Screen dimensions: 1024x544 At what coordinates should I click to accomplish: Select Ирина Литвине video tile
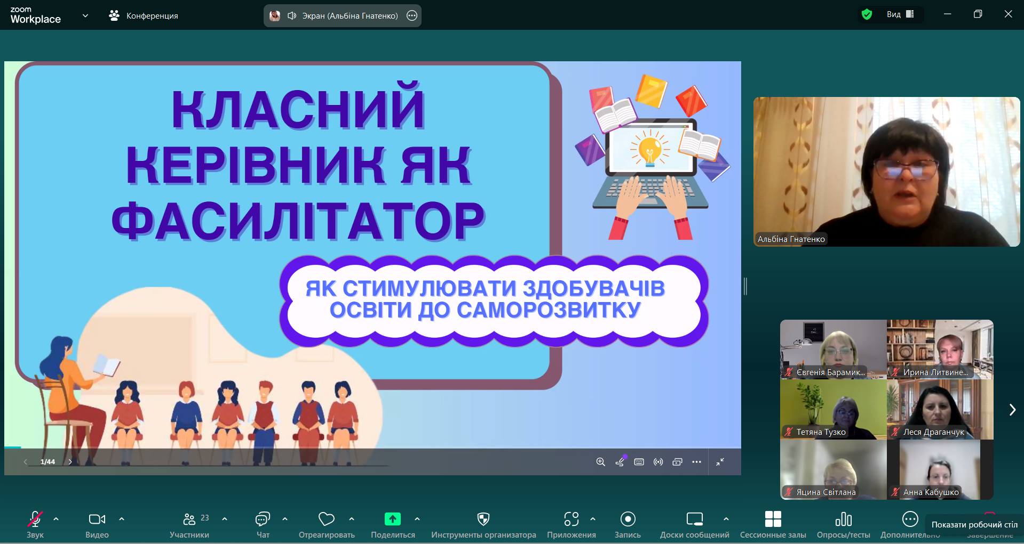click(x=940, y=349)
